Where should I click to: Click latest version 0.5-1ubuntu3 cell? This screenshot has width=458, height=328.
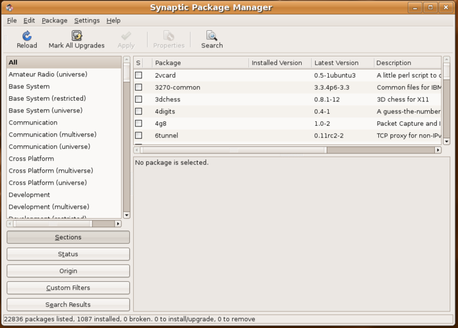coord(334,75)
